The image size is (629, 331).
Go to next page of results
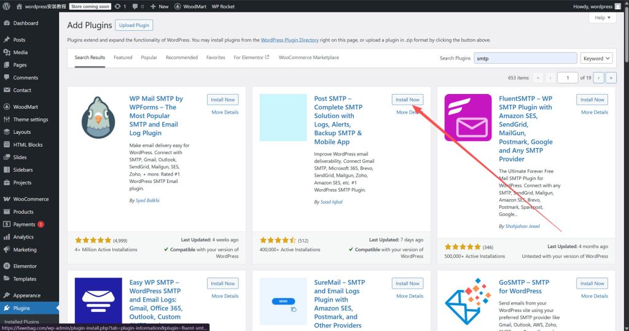coord(599,78)
